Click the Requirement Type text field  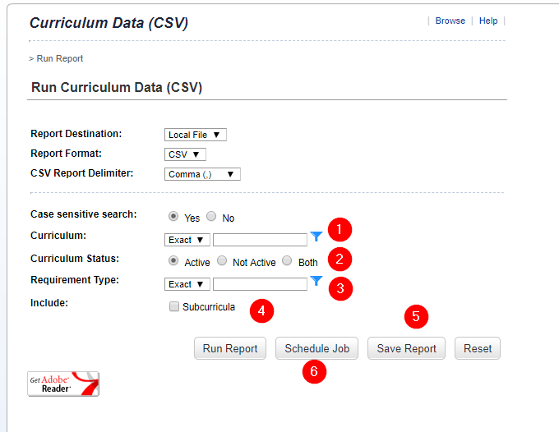[x=260, y=284]
